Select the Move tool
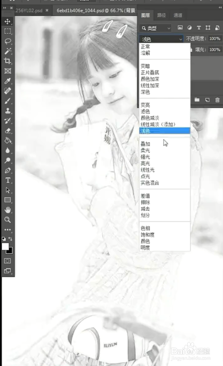 7,21
